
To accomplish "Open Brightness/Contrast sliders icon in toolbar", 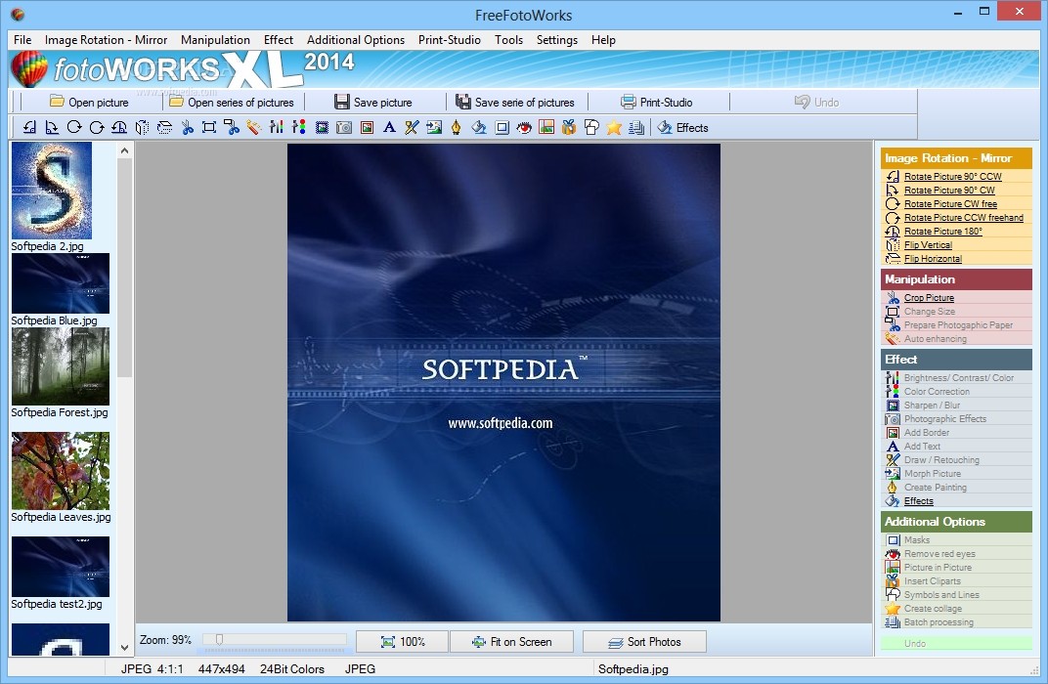I will [x=277, y=127].
